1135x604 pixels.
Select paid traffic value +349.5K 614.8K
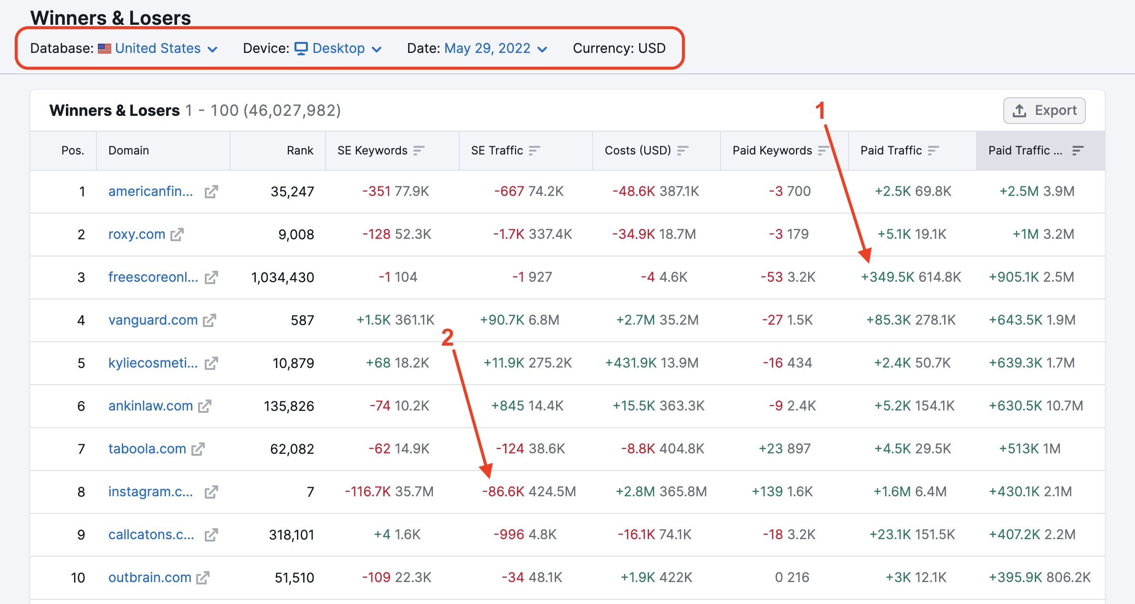coord(911,277)
